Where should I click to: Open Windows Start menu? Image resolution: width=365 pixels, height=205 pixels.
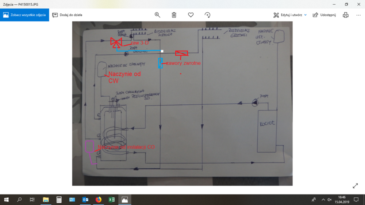[x=6, y=200]
